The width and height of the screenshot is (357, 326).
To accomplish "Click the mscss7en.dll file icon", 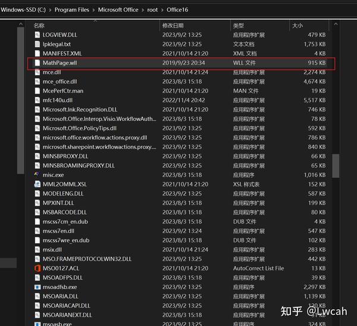I will point(37,231).
